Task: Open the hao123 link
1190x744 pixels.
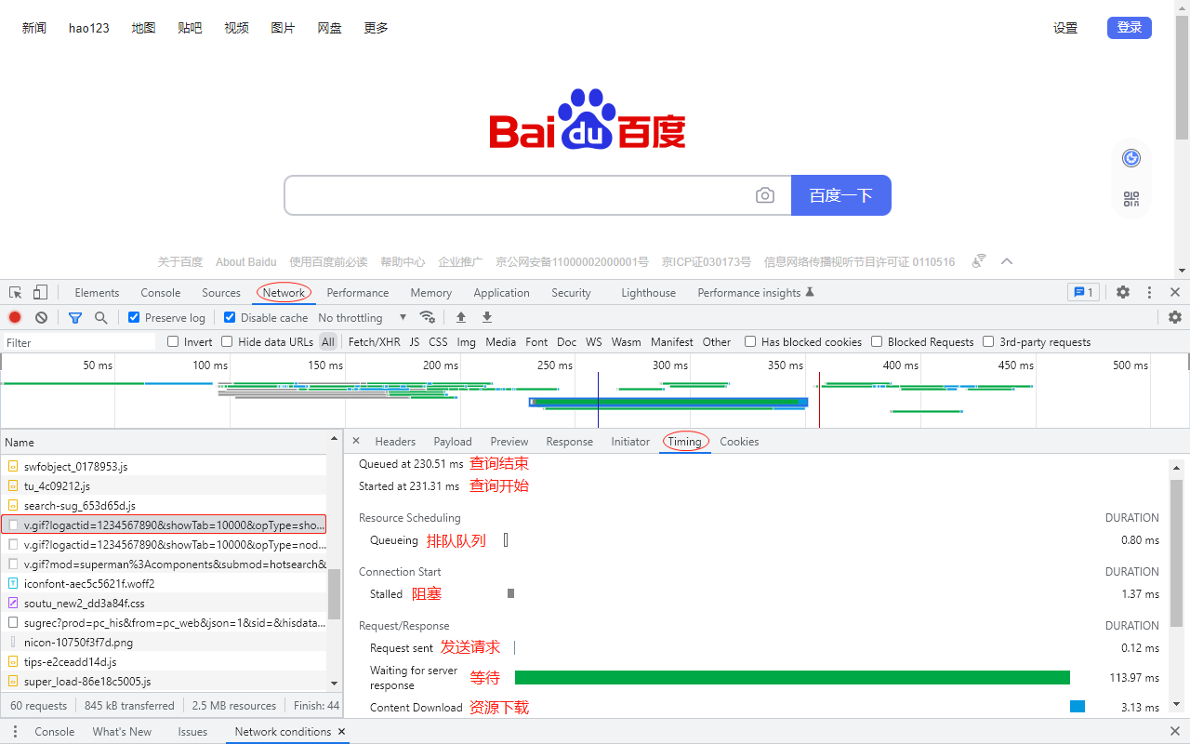Action: (89, 28)
